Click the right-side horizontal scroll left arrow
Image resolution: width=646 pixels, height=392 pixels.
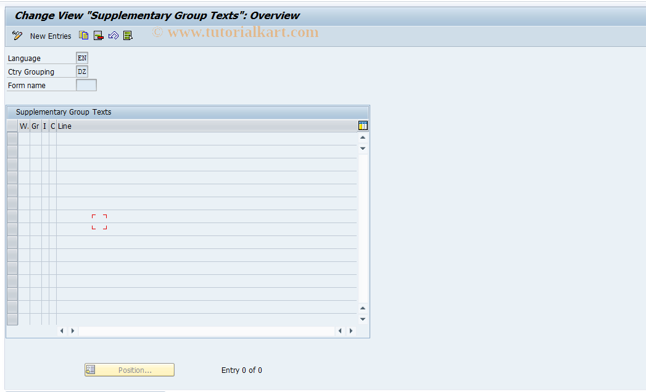[x=340, y=330]
